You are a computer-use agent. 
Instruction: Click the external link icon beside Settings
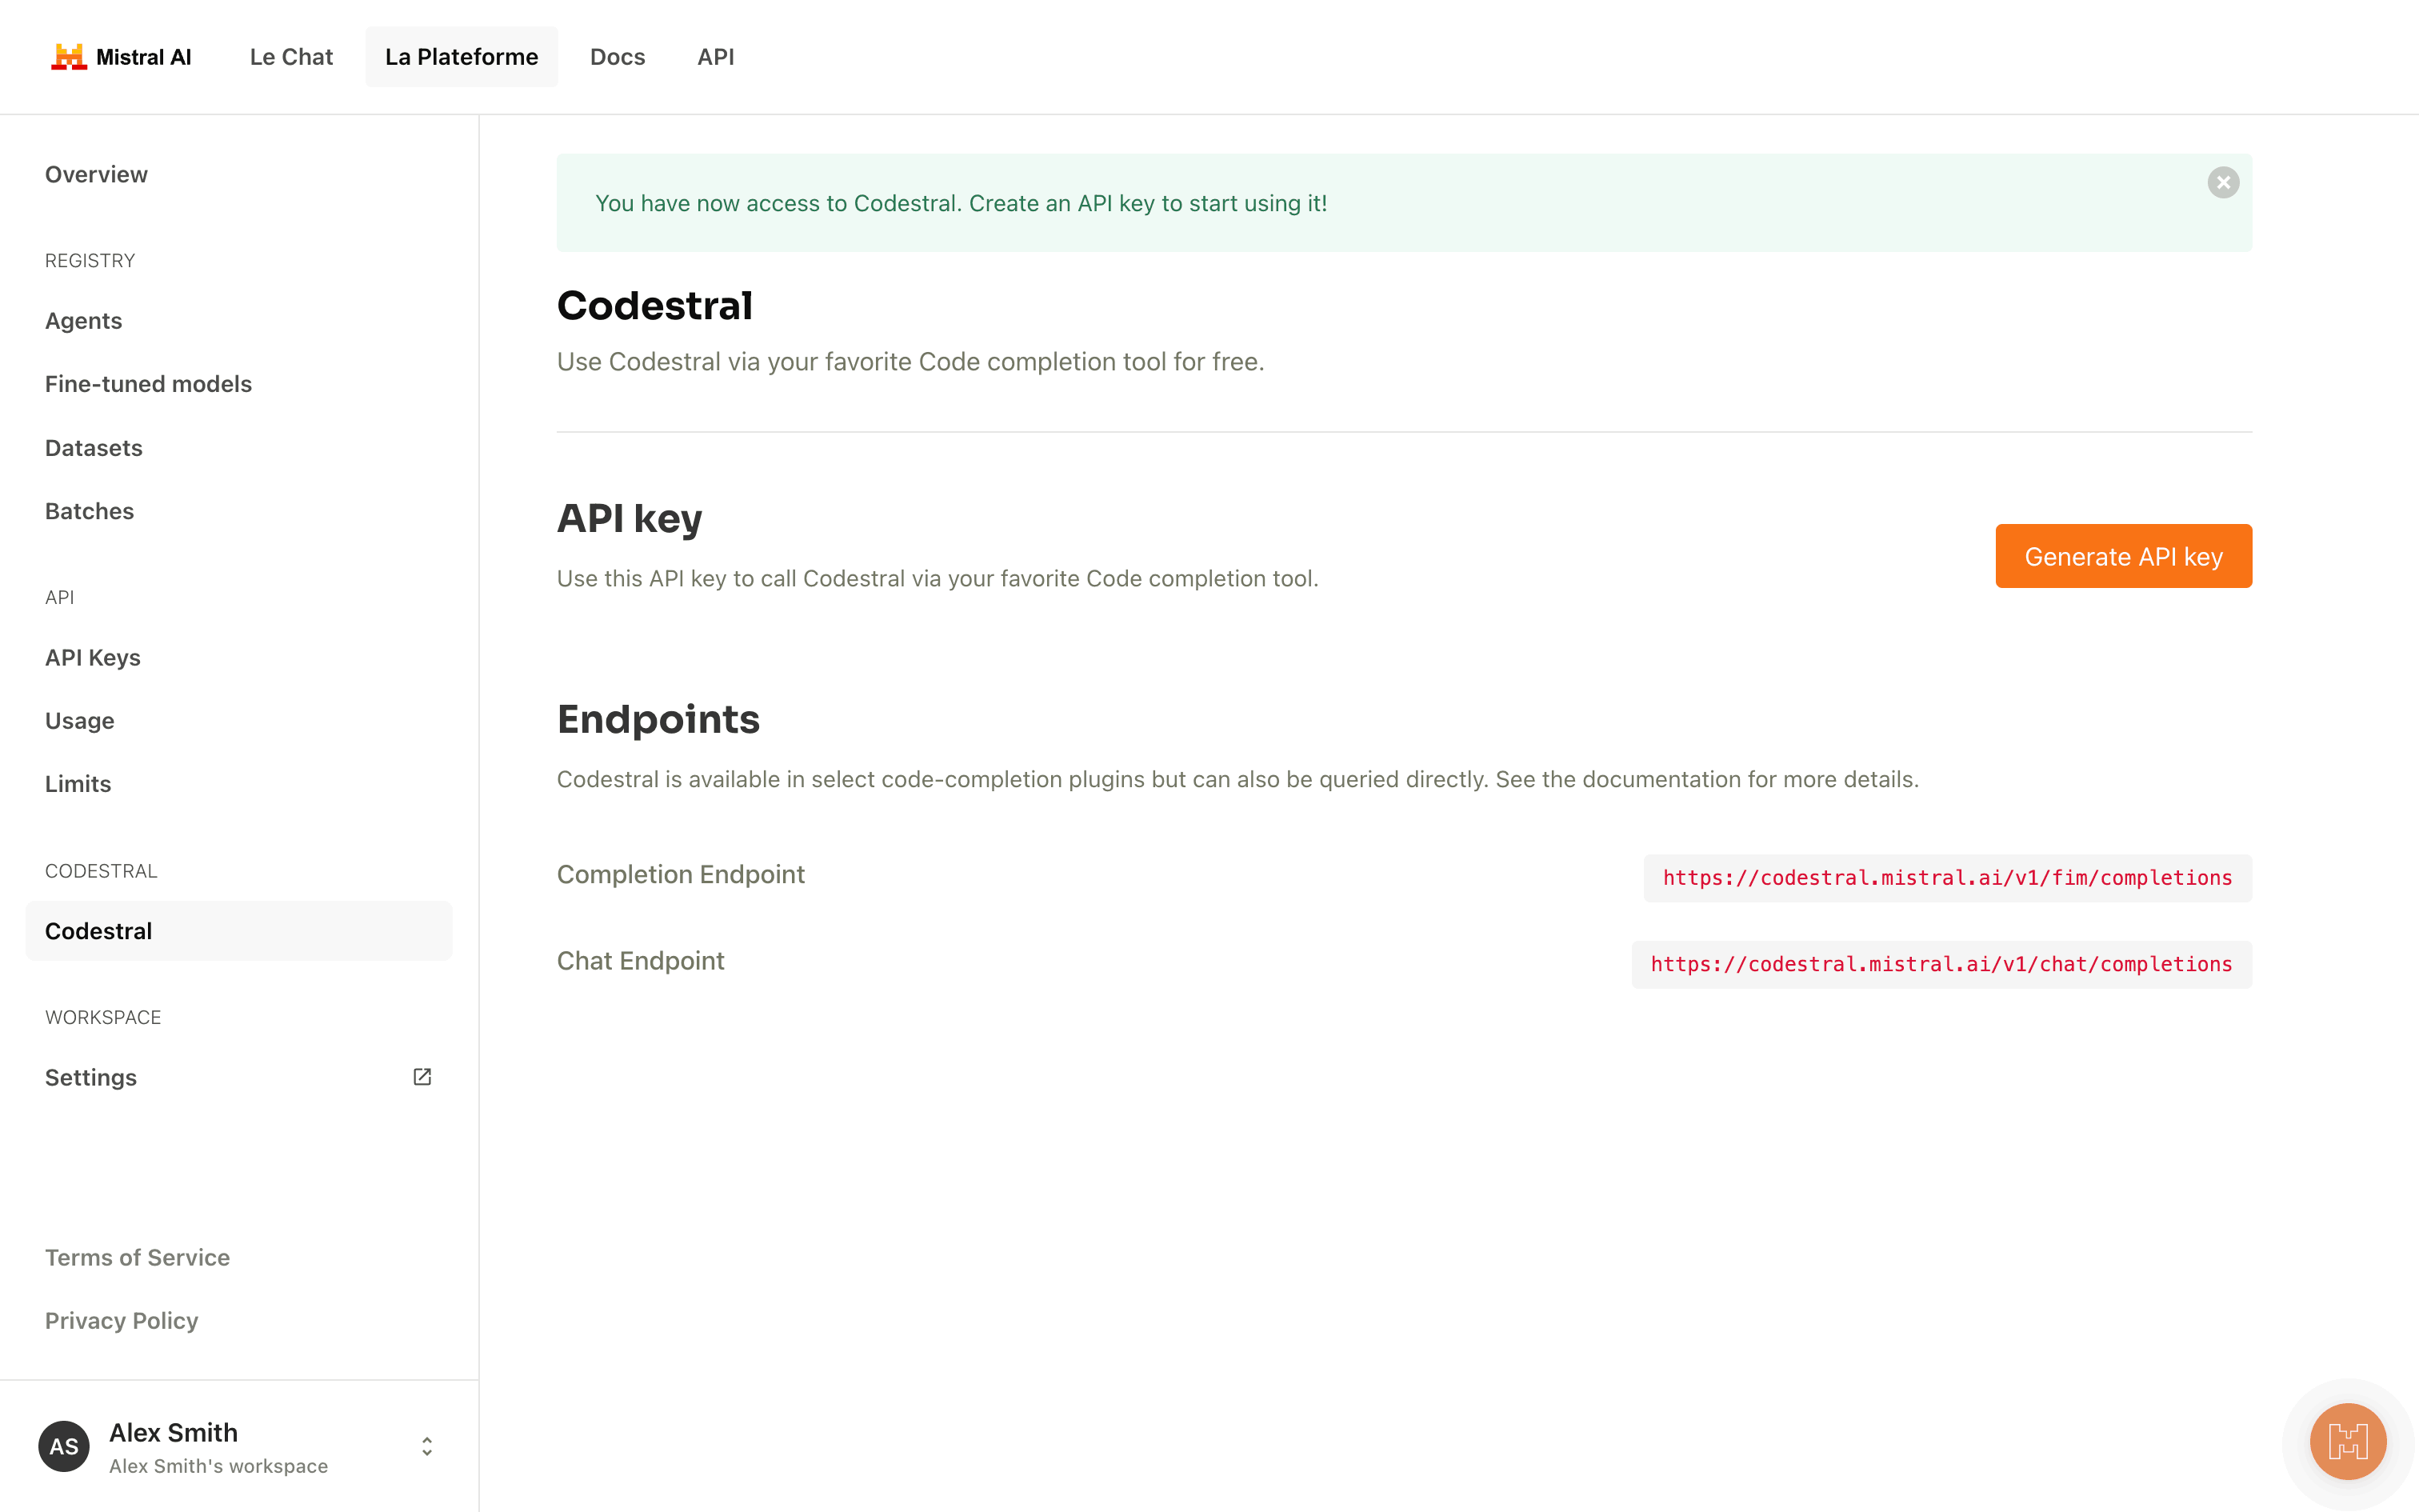(422, 1077)
